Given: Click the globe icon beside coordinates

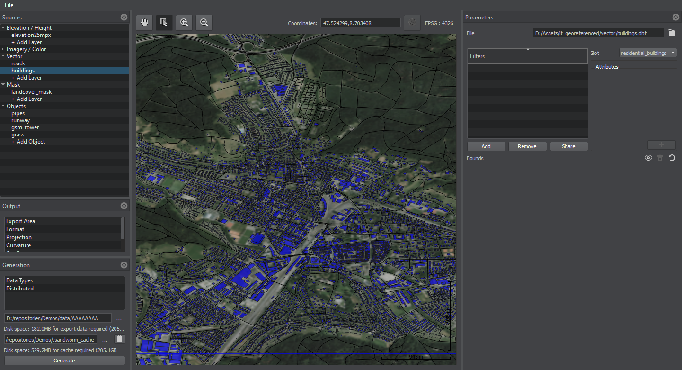Looking at the screenshot, I should (412, 22).
